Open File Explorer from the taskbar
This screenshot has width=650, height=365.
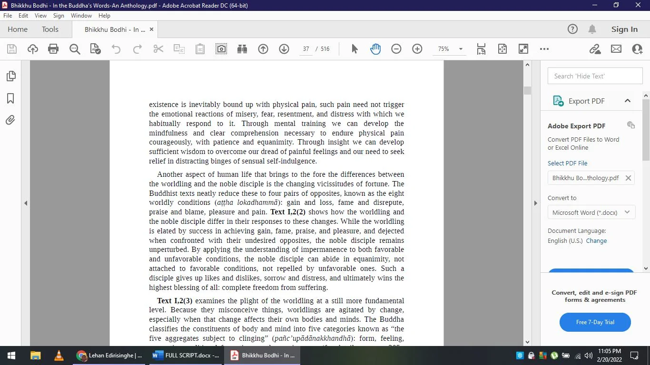[x=36, y=355]
